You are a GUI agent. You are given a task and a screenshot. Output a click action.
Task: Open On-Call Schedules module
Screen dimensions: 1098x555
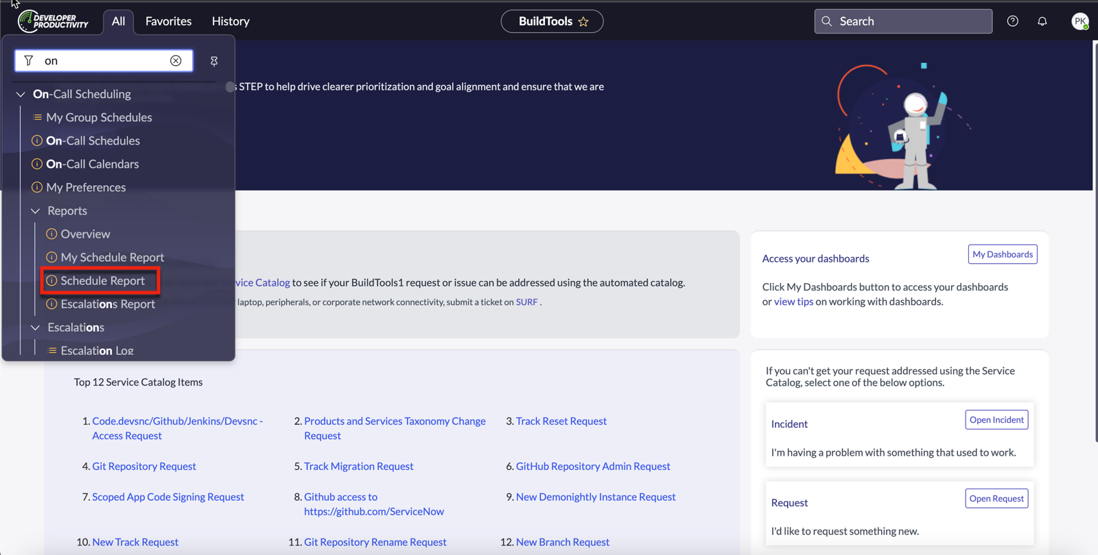pos(93,140)
